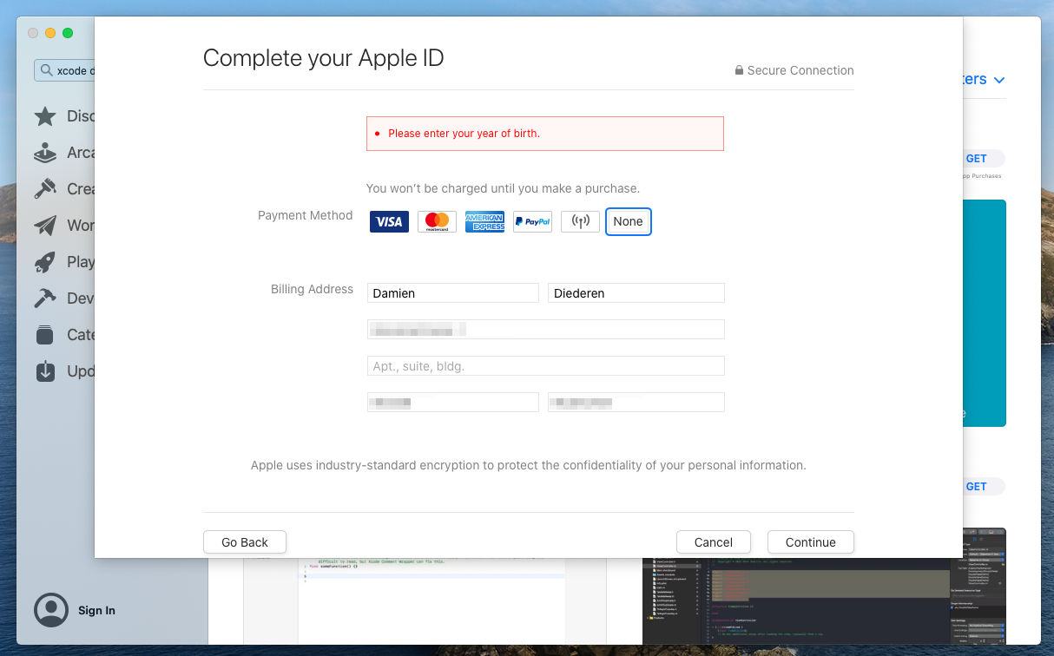Select the Develop hammer sidebar icon

point(45,298)
